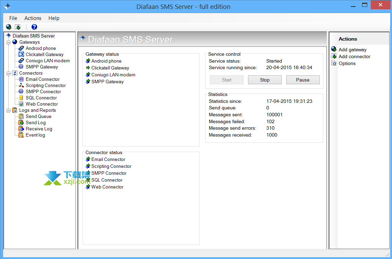Click the Receive Log icon in the tree
This screenshot has height=259, width=392.
click(21, 129)
